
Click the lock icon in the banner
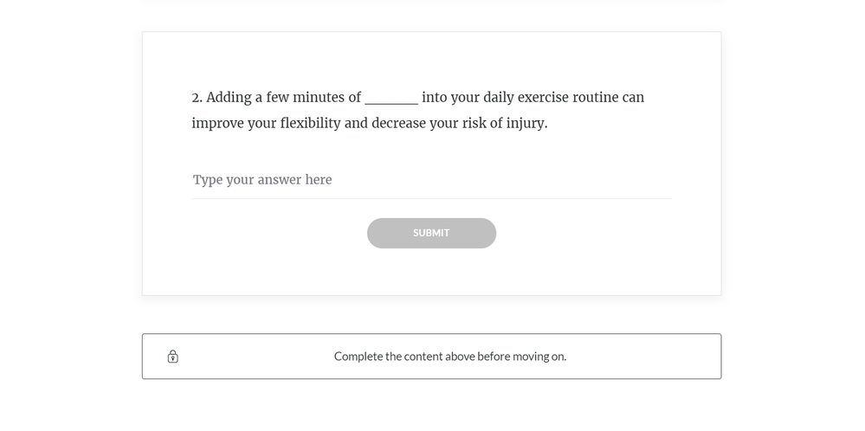tap(173, 357)
